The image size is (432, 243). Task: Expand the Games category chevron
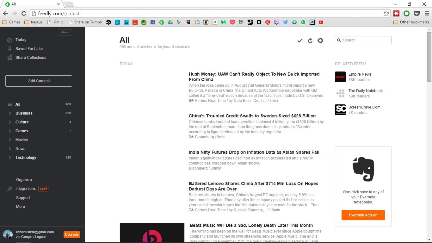pyautogui.click(x=10, y=131)
